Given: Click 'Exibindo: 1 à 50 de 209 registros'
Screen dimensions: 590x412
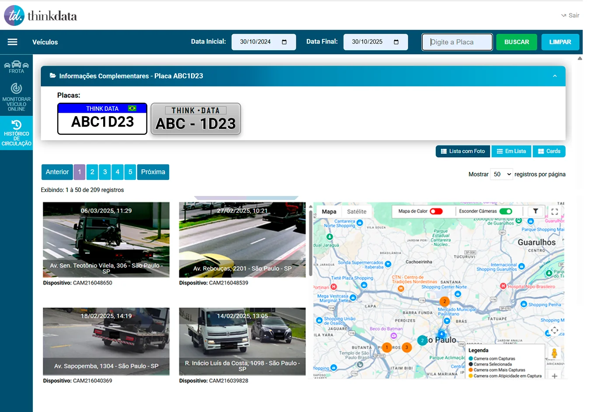Looking at the screenshot, I should 82,190.
